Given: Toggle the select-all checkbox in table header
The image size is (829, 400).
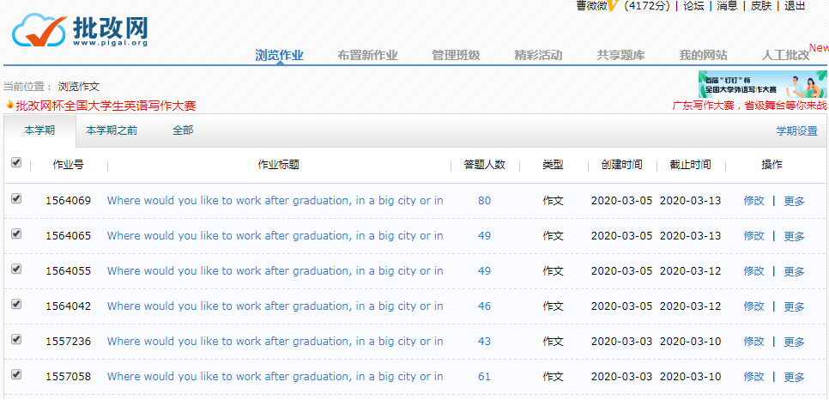Looking at the screenshot, I should point(16,163).
